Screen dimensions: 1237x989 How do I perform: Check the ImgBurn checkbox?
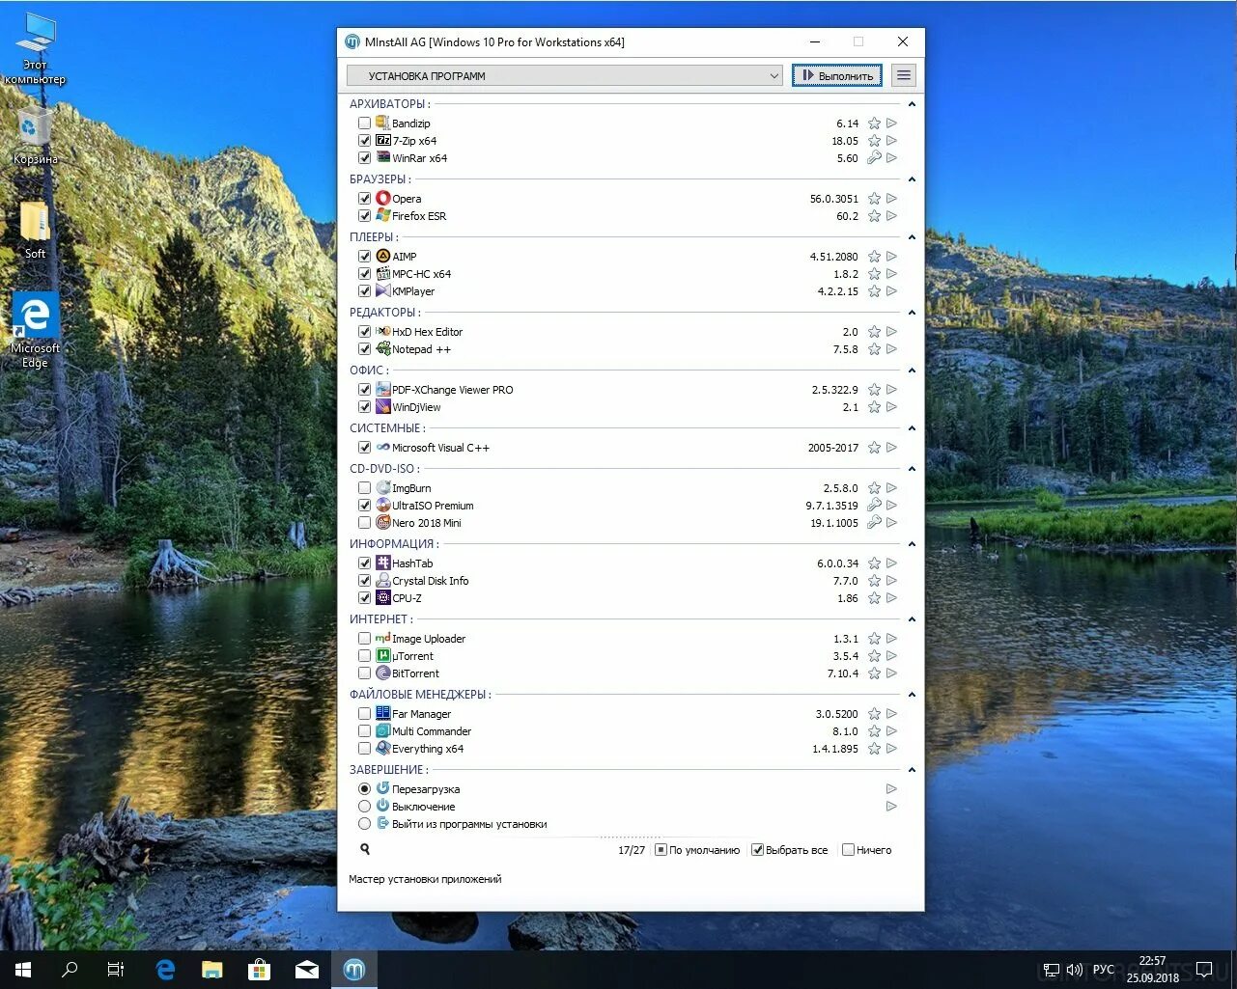(x=364, y=488)
